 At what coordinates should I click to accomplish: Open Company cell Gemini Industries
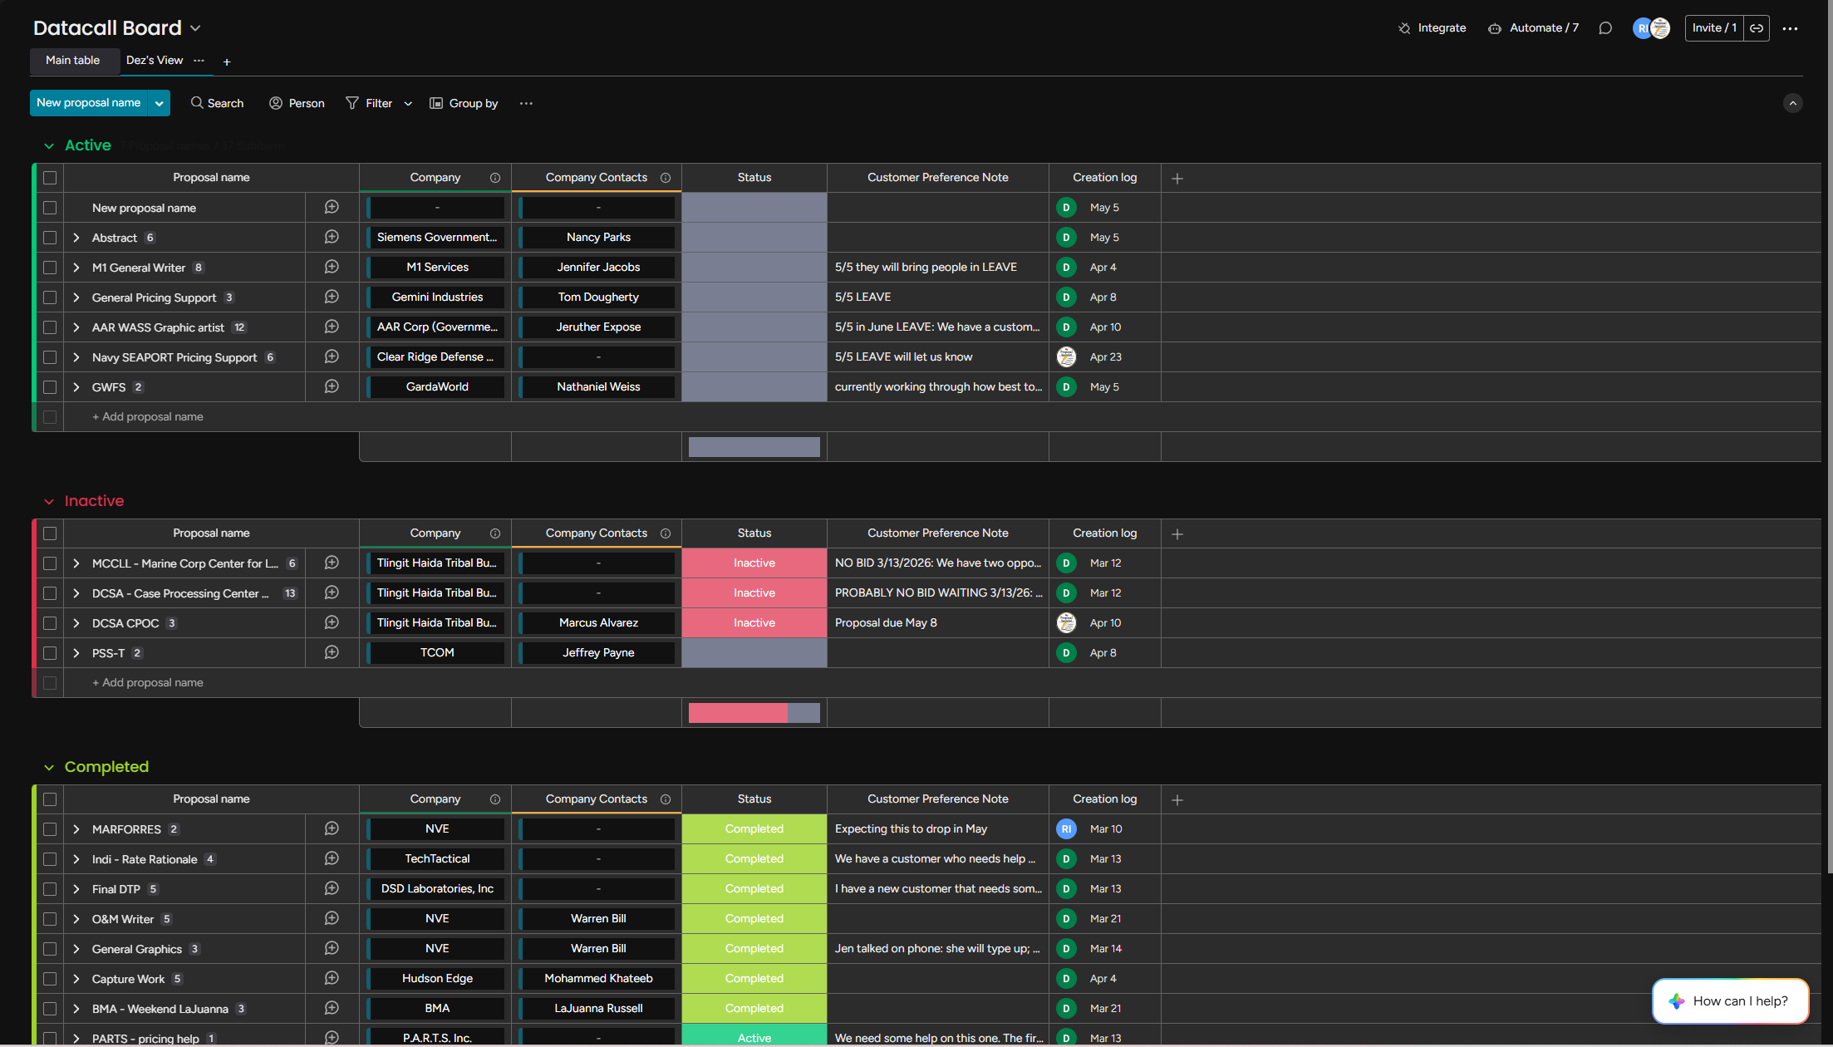(437, 297)
